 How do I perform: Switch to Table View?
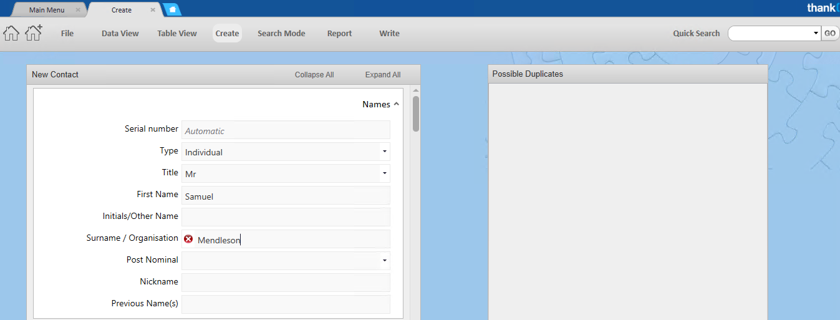[x=177, y=34]
